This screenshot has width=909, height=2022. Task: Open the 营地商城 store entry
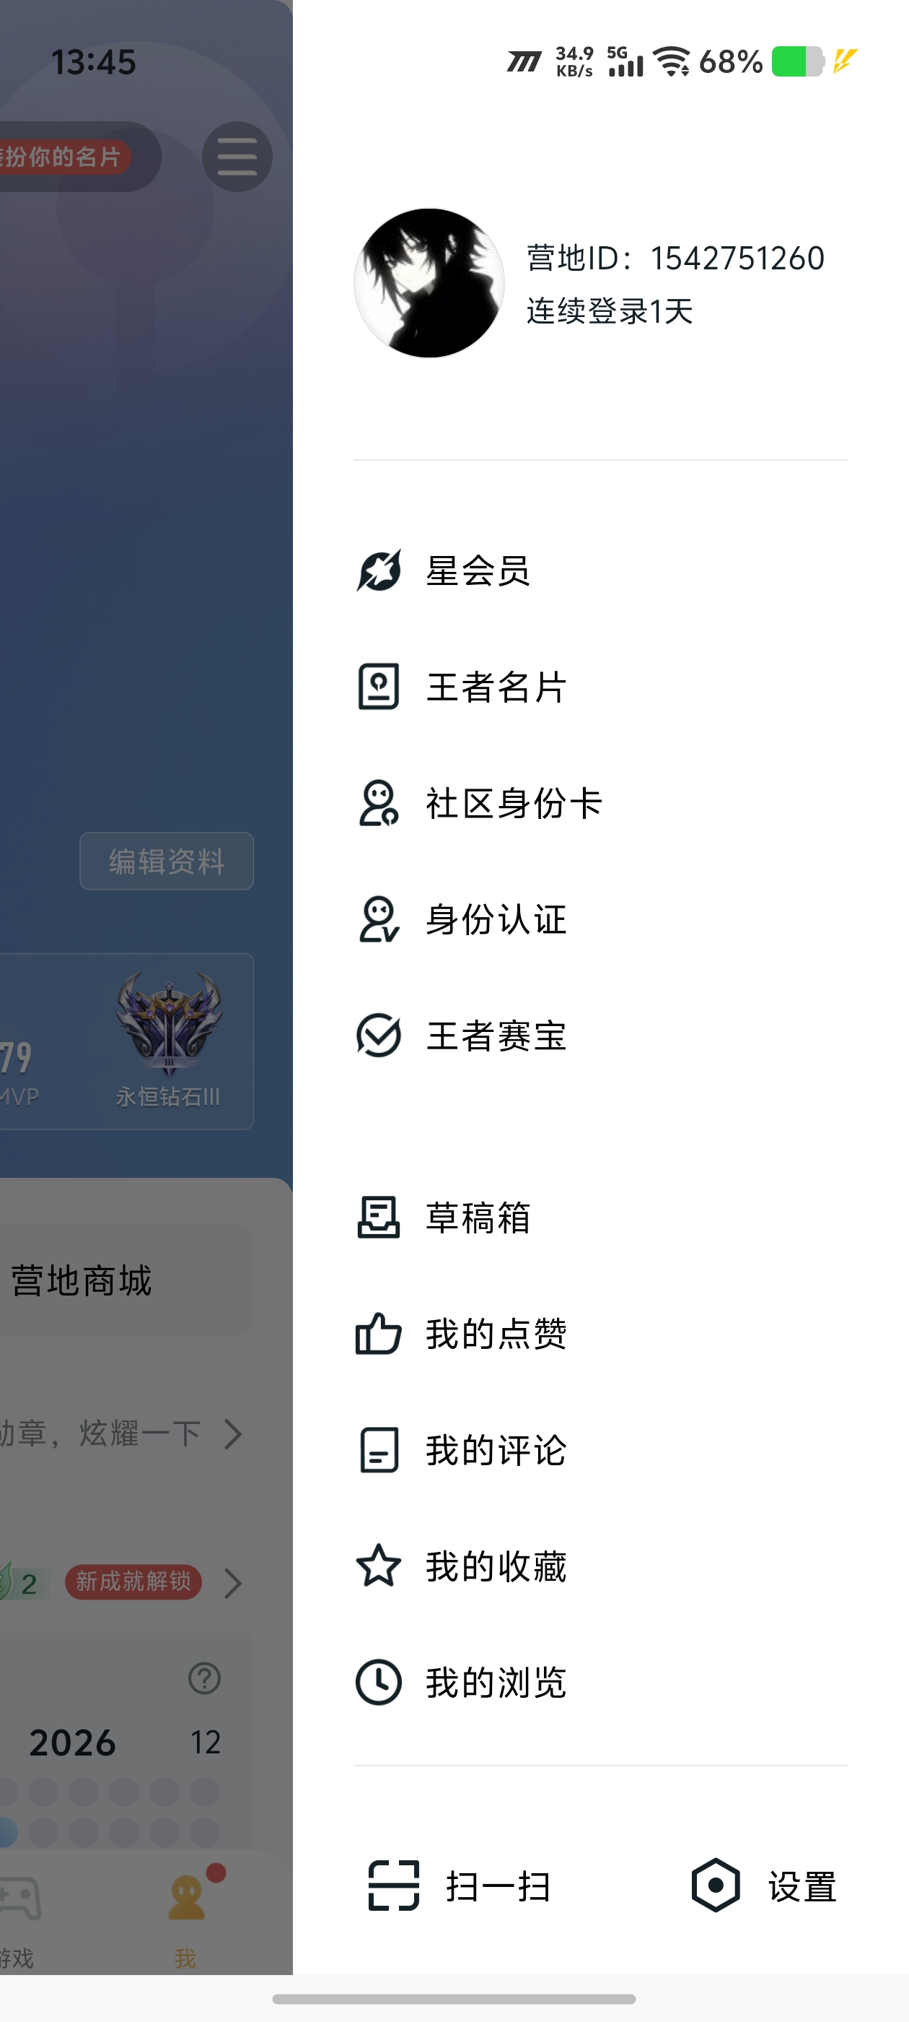click(x=82, y=1280)
